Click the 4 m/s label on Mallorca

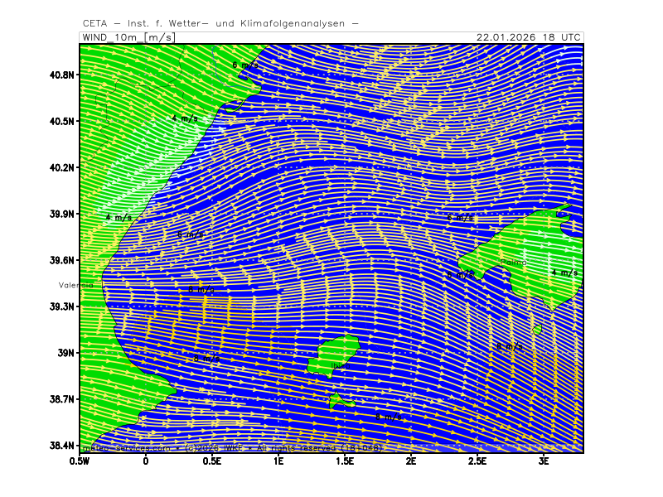[565, 273]
